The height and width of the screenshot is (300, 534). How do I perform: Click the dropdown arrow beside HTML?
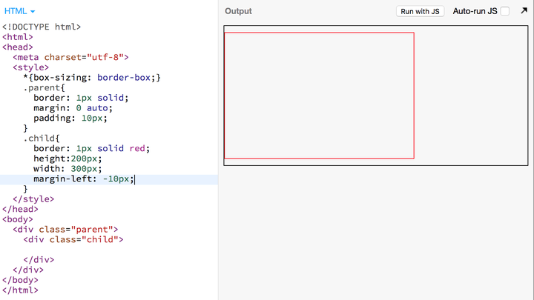(33, 12)
